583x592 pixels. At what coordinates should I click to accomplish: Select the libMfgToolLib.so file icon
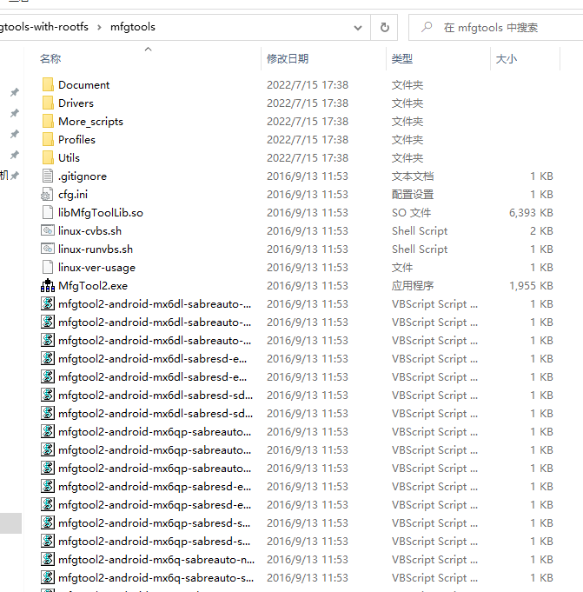(x=48, y=212)
